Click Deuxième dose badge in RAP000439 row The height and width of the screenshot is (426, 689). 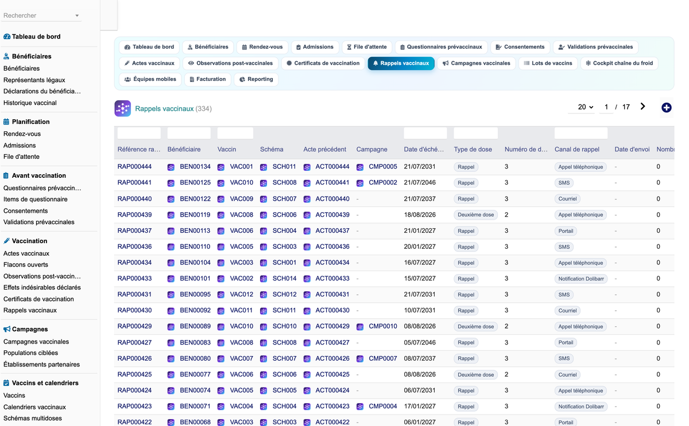pyautogui.click(x=476, y=215)
